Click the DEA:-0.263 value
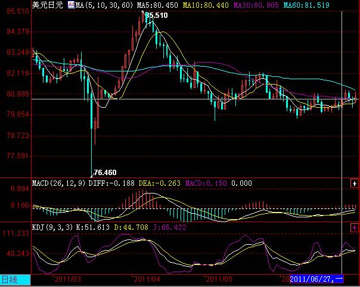The height and width of the screenshot is (287, 360). [160, 183]
